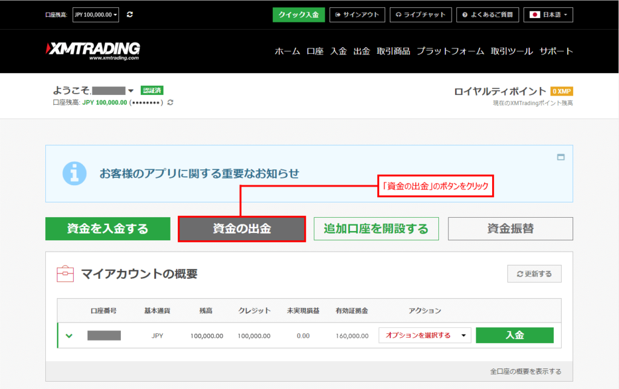Open the JPY 100,000.00 account dropdown
The height and width of the screenshot is (389, 619).
(96, 15)
